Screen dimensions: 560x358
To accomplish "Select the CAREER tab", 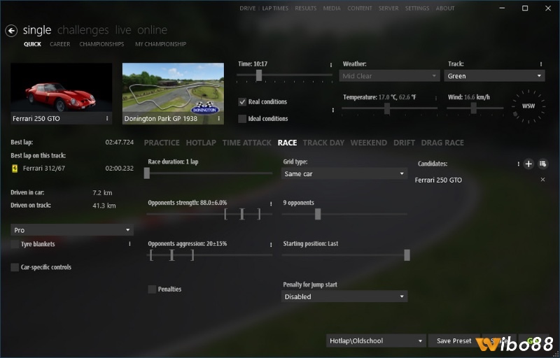I will pyautogui.click(x=60, y=44).
